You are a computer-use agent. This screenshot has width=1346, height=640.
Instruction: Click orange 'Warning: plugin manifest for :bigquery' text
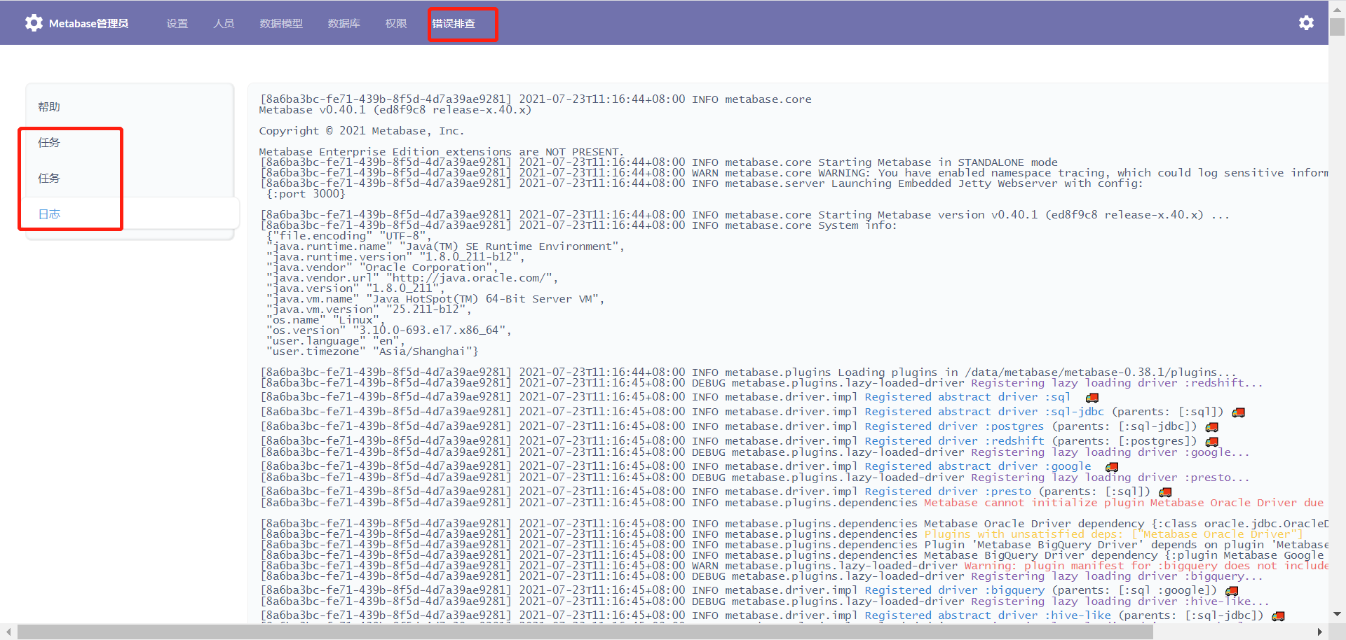[x=1146, y=566]
